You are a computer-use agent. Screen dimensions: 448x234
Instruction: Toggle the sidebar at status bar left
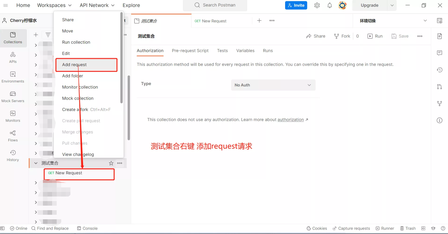coord(3,228)
